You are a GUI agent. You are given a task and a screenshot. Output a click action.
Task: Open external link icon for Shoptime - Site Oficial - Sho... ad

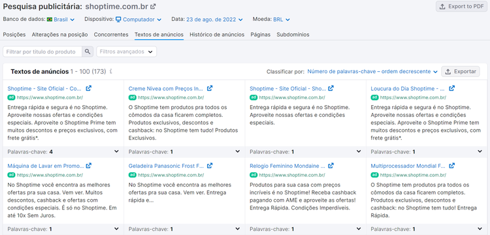tap(331, 88)
